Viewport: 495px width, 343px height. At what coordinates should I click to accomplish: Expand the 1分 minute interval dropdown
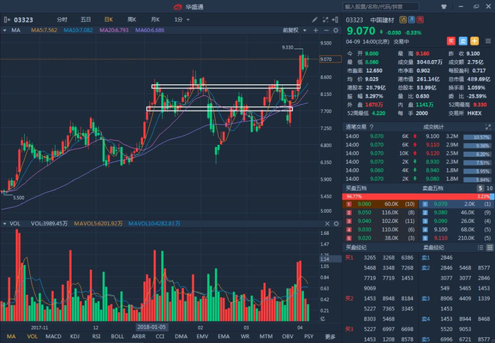(182, 19)
